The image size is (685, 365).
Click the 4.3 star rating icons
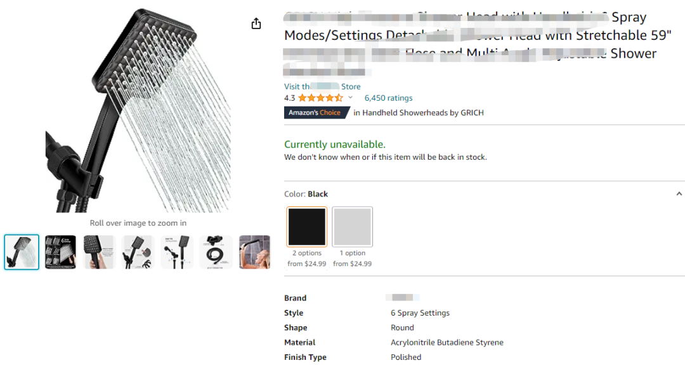click(320, 98)
